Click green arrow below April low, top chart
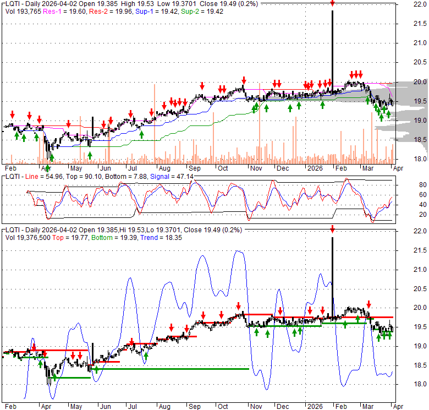 (51, 157)
